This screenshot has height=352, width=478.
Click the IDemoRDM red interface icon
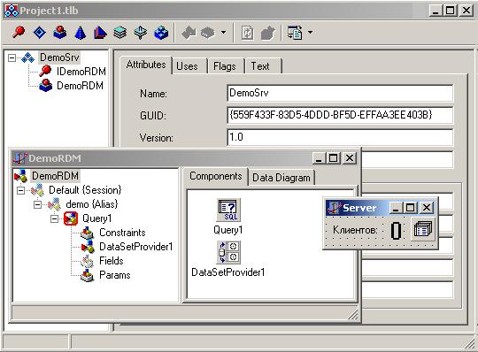[x=45, y=71]
